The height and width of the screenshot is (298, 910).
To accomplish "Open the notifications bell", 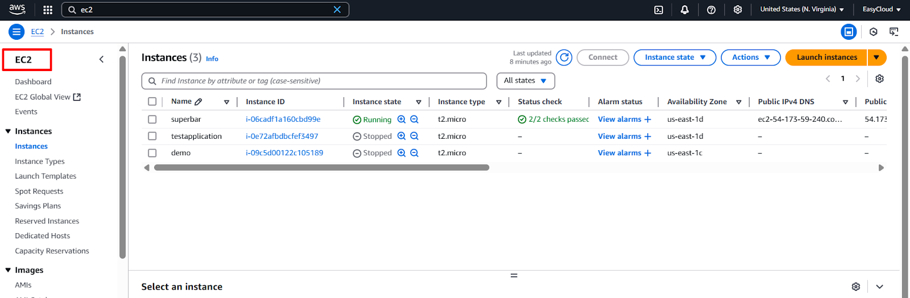I will 685,10.
